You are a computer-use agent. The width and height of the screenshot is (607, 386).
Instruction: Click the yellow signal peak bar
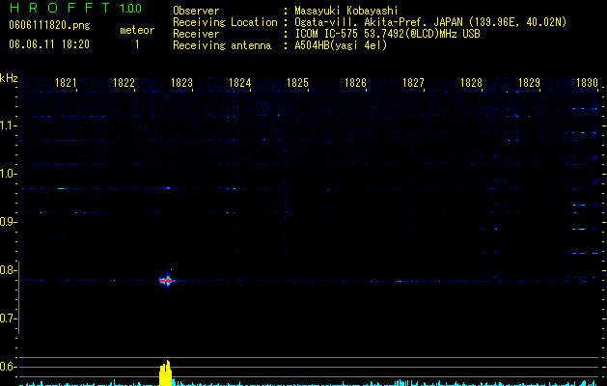pyautogui.click(x=166, y=373)
